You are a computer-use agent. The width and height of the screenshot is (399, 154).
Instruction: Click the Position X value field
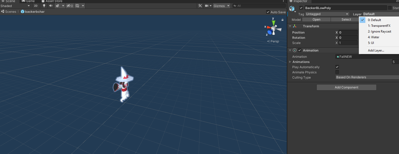tap(348, 33)
